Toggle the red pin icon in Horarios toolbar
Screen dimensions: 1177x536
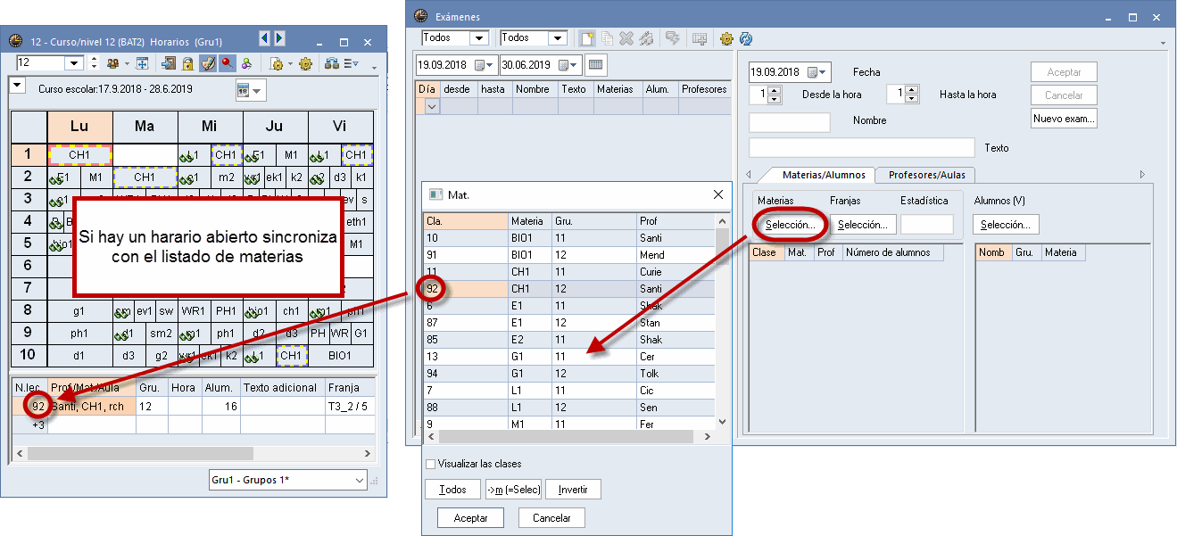click(x=227, y=63)
